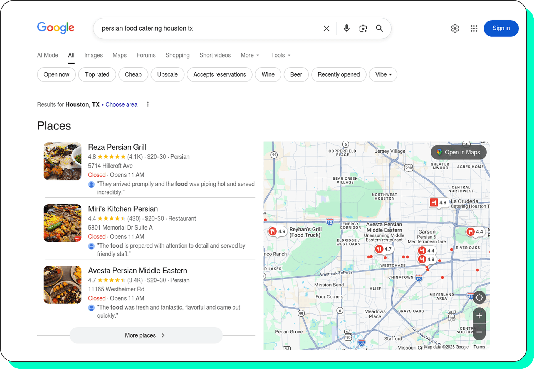Toggle the Wine filter chip
The image size is (534, 369).
[268, 74]
